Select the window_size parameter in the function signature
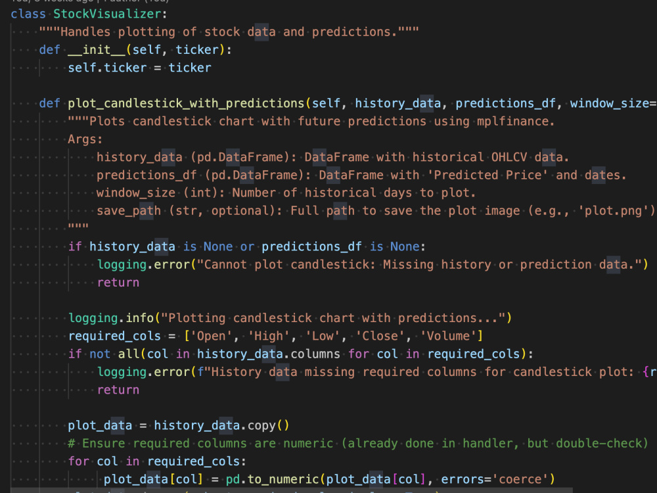Viewport: 657px width, 493px height. click(x=609, y=104)
